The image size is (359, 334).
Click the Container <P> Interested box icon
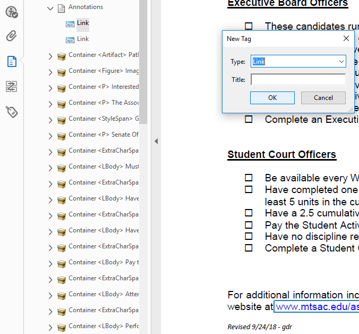click(62, 88)
